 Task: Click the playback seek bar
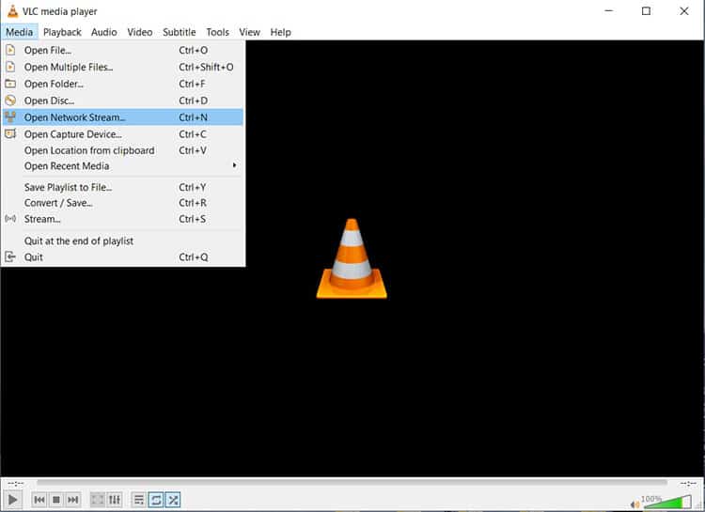click(352, 483)
